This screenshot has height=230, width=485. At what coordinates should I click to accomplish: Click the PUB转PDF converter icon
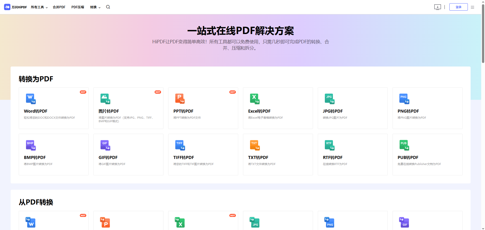(x=404, y=145)
